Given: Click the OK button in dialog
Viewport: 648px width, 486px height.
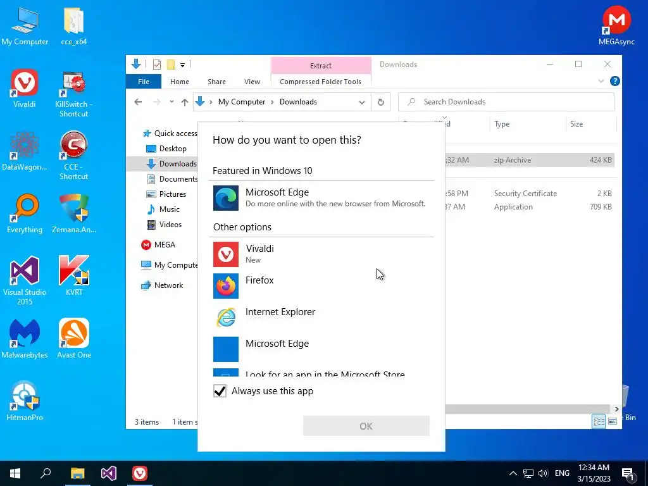Looking at the screenshot, I should click(x=366, y=426).
